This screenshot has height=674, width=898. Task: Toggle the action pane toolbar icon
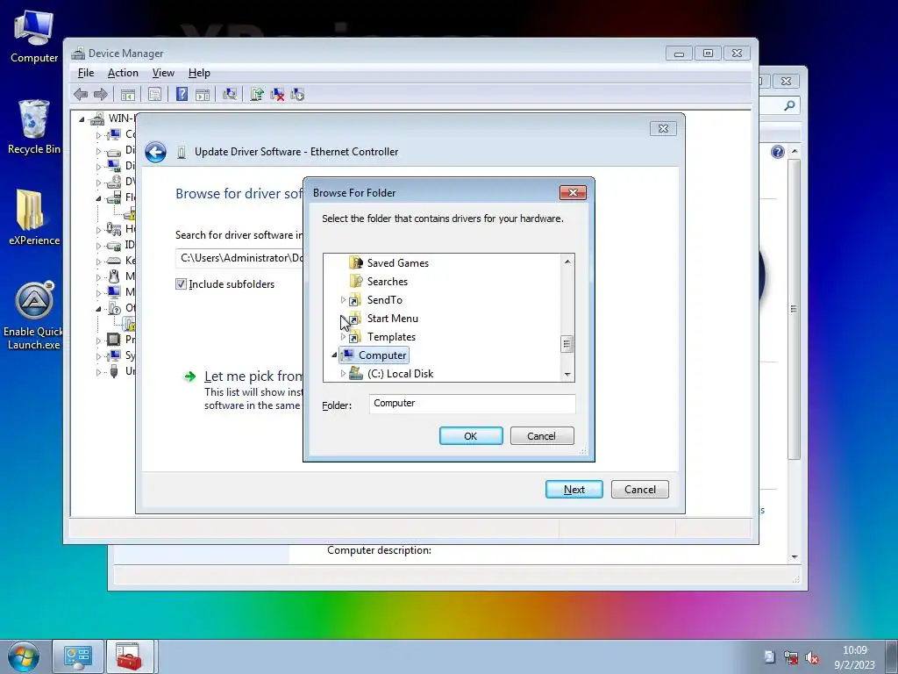tap(203, 95)
